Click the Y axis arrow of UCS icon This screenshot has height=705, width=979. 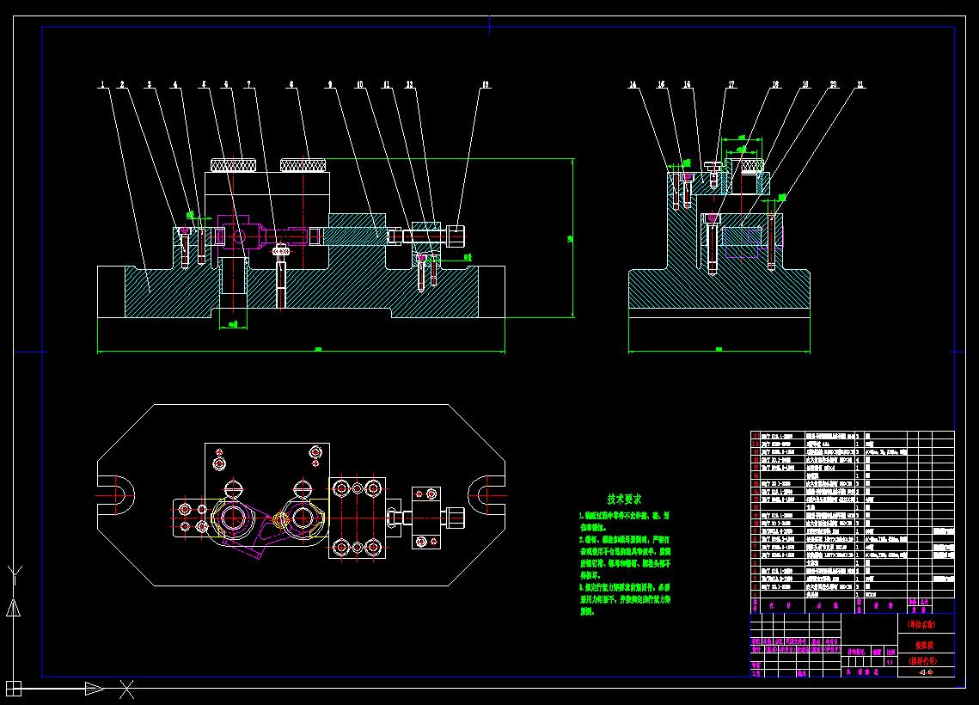(x=14, y=607)
